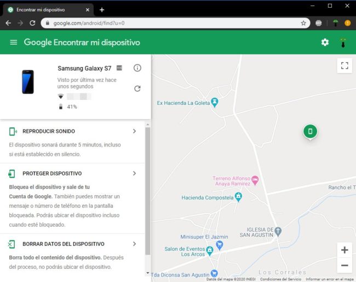Go forward in browser history
The image size is (356, 282).
coord(20,23)
